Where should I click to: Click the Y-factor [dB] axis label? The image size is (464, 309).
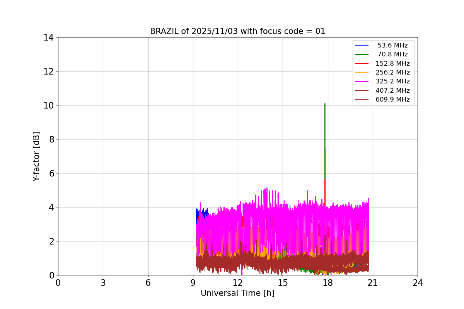(36, 156)
